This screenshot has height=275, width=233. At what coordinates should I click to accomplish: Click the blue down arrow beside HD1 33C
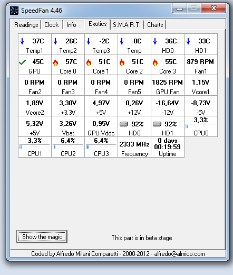coord(188,41)
